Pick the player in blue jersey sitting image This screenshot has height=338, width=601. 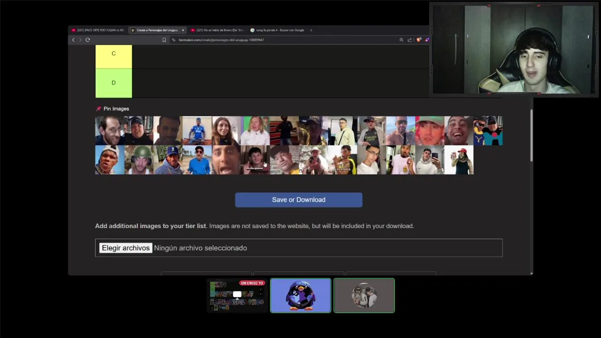[x=197, y=131]
